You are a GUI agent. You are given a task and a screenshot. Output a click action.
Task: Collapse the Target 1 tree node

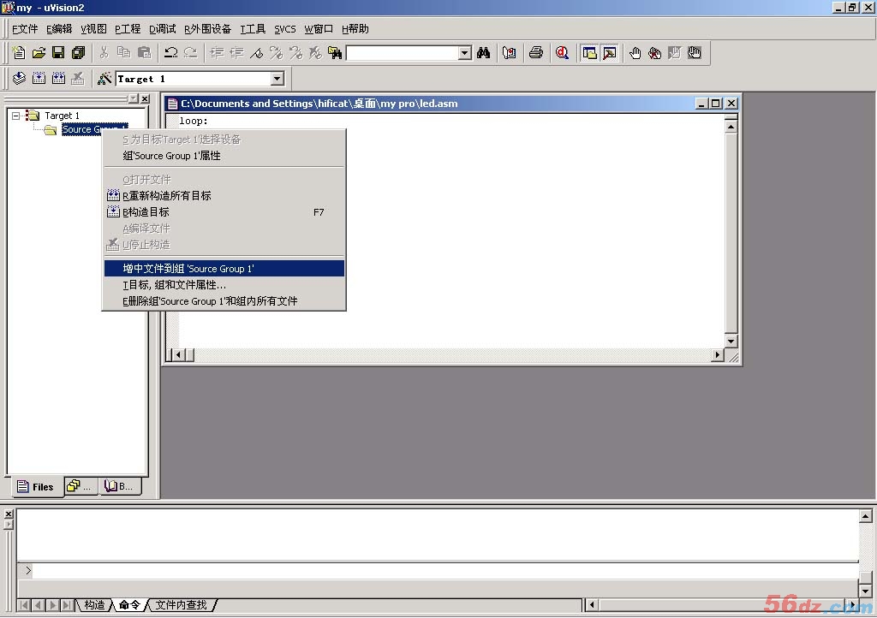(15, 116)
